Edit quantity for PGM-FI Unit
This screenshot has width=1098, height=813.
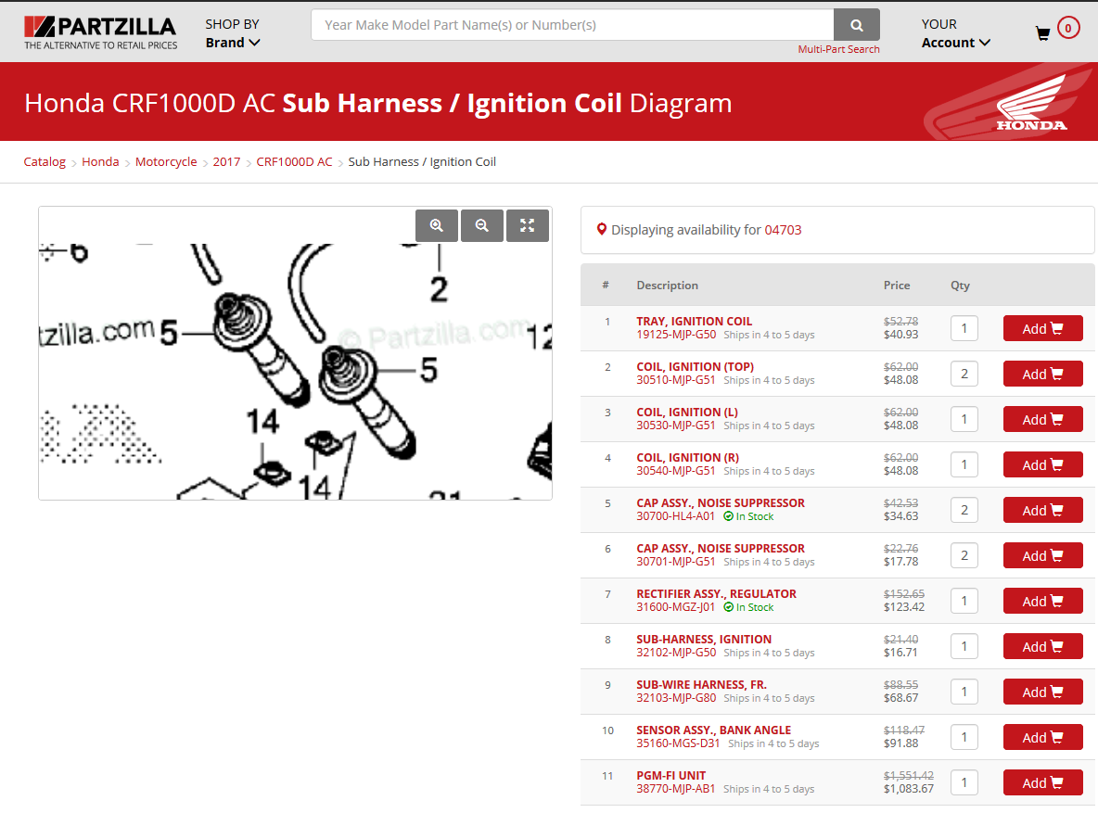coord(964,783)
